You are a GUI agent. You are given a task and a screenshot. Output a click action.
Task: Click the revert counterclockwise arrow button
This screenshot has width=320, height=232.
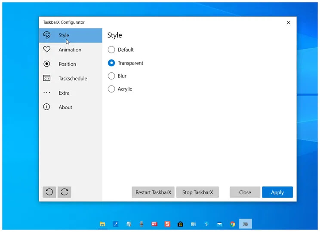(49, 192)
